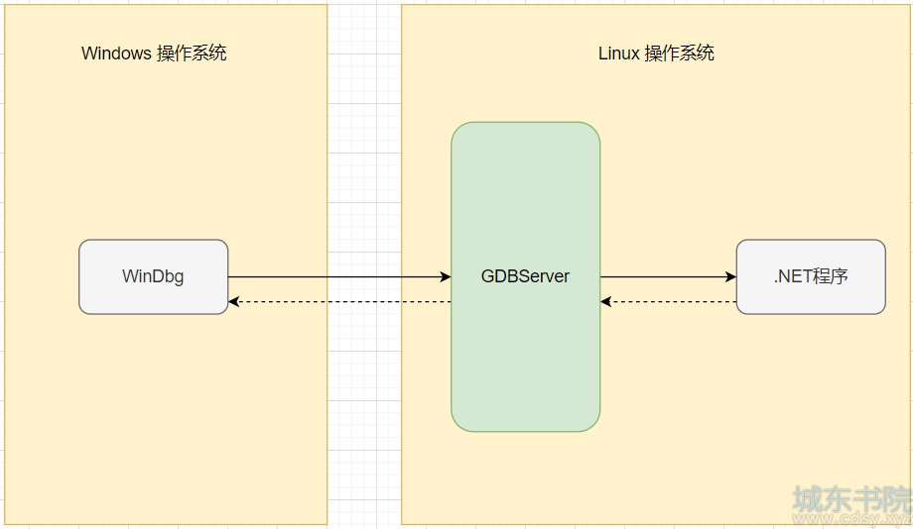Select dashed arrow from .NET程序 to GDBServer
The height and width of the screenshot is (529, 913).
[669, 302]
